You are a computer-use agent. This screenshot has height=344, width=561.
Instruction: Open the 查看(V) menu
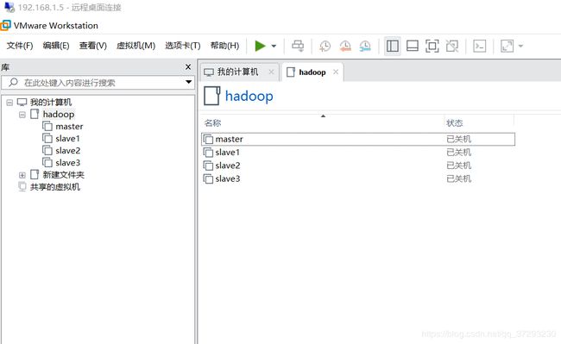[93, 46]
